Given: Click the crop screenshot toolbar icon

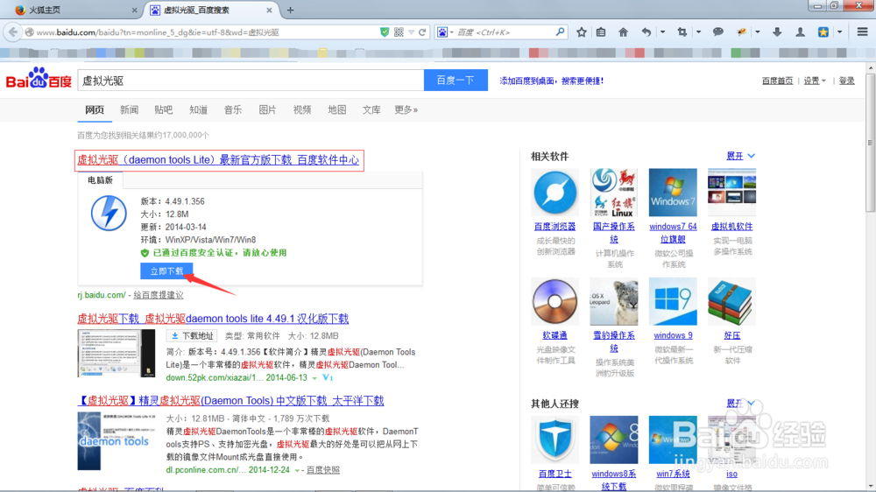Looking at the screenshot, I should point(682,32).
